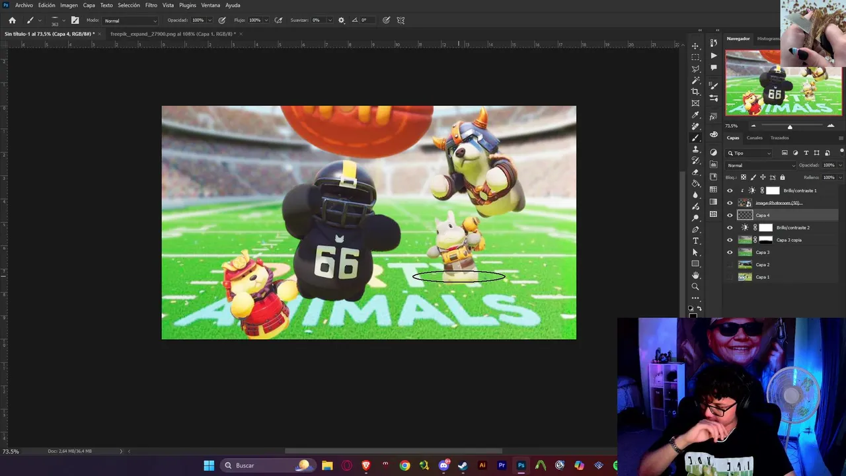Select the Rectangle shape tool
Viewport: 846px width, 476px height.
tap(695, 264)
